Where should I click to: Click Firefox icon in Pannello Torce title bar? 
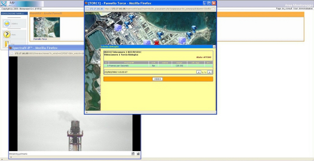(x=86, y=3)
